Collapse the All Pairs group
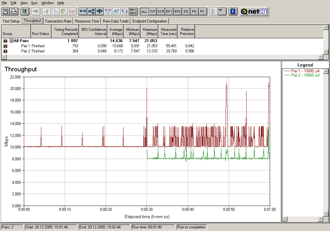 [11, 41]
